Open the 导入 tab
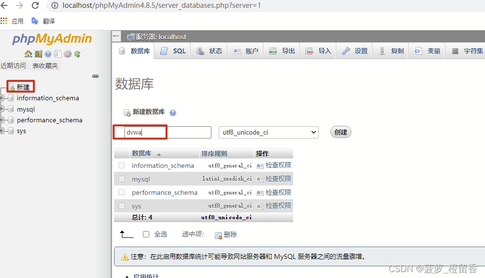This screenshot has width=485, height=278. tap(318, 51)
